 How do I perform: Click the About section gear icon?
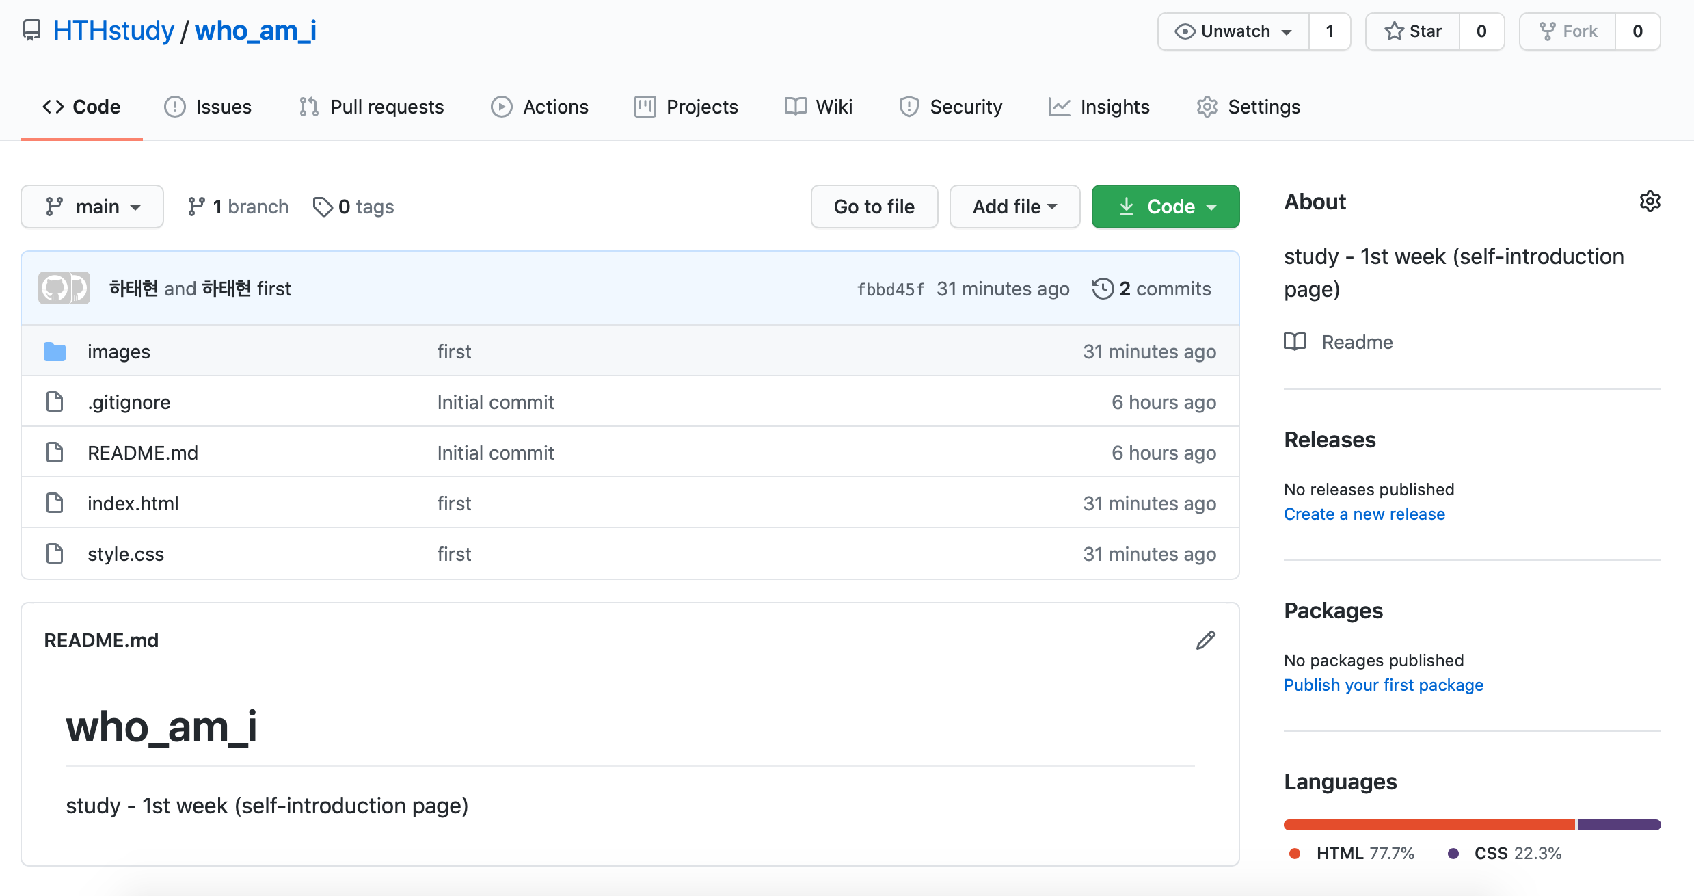tap(1650, 201)
